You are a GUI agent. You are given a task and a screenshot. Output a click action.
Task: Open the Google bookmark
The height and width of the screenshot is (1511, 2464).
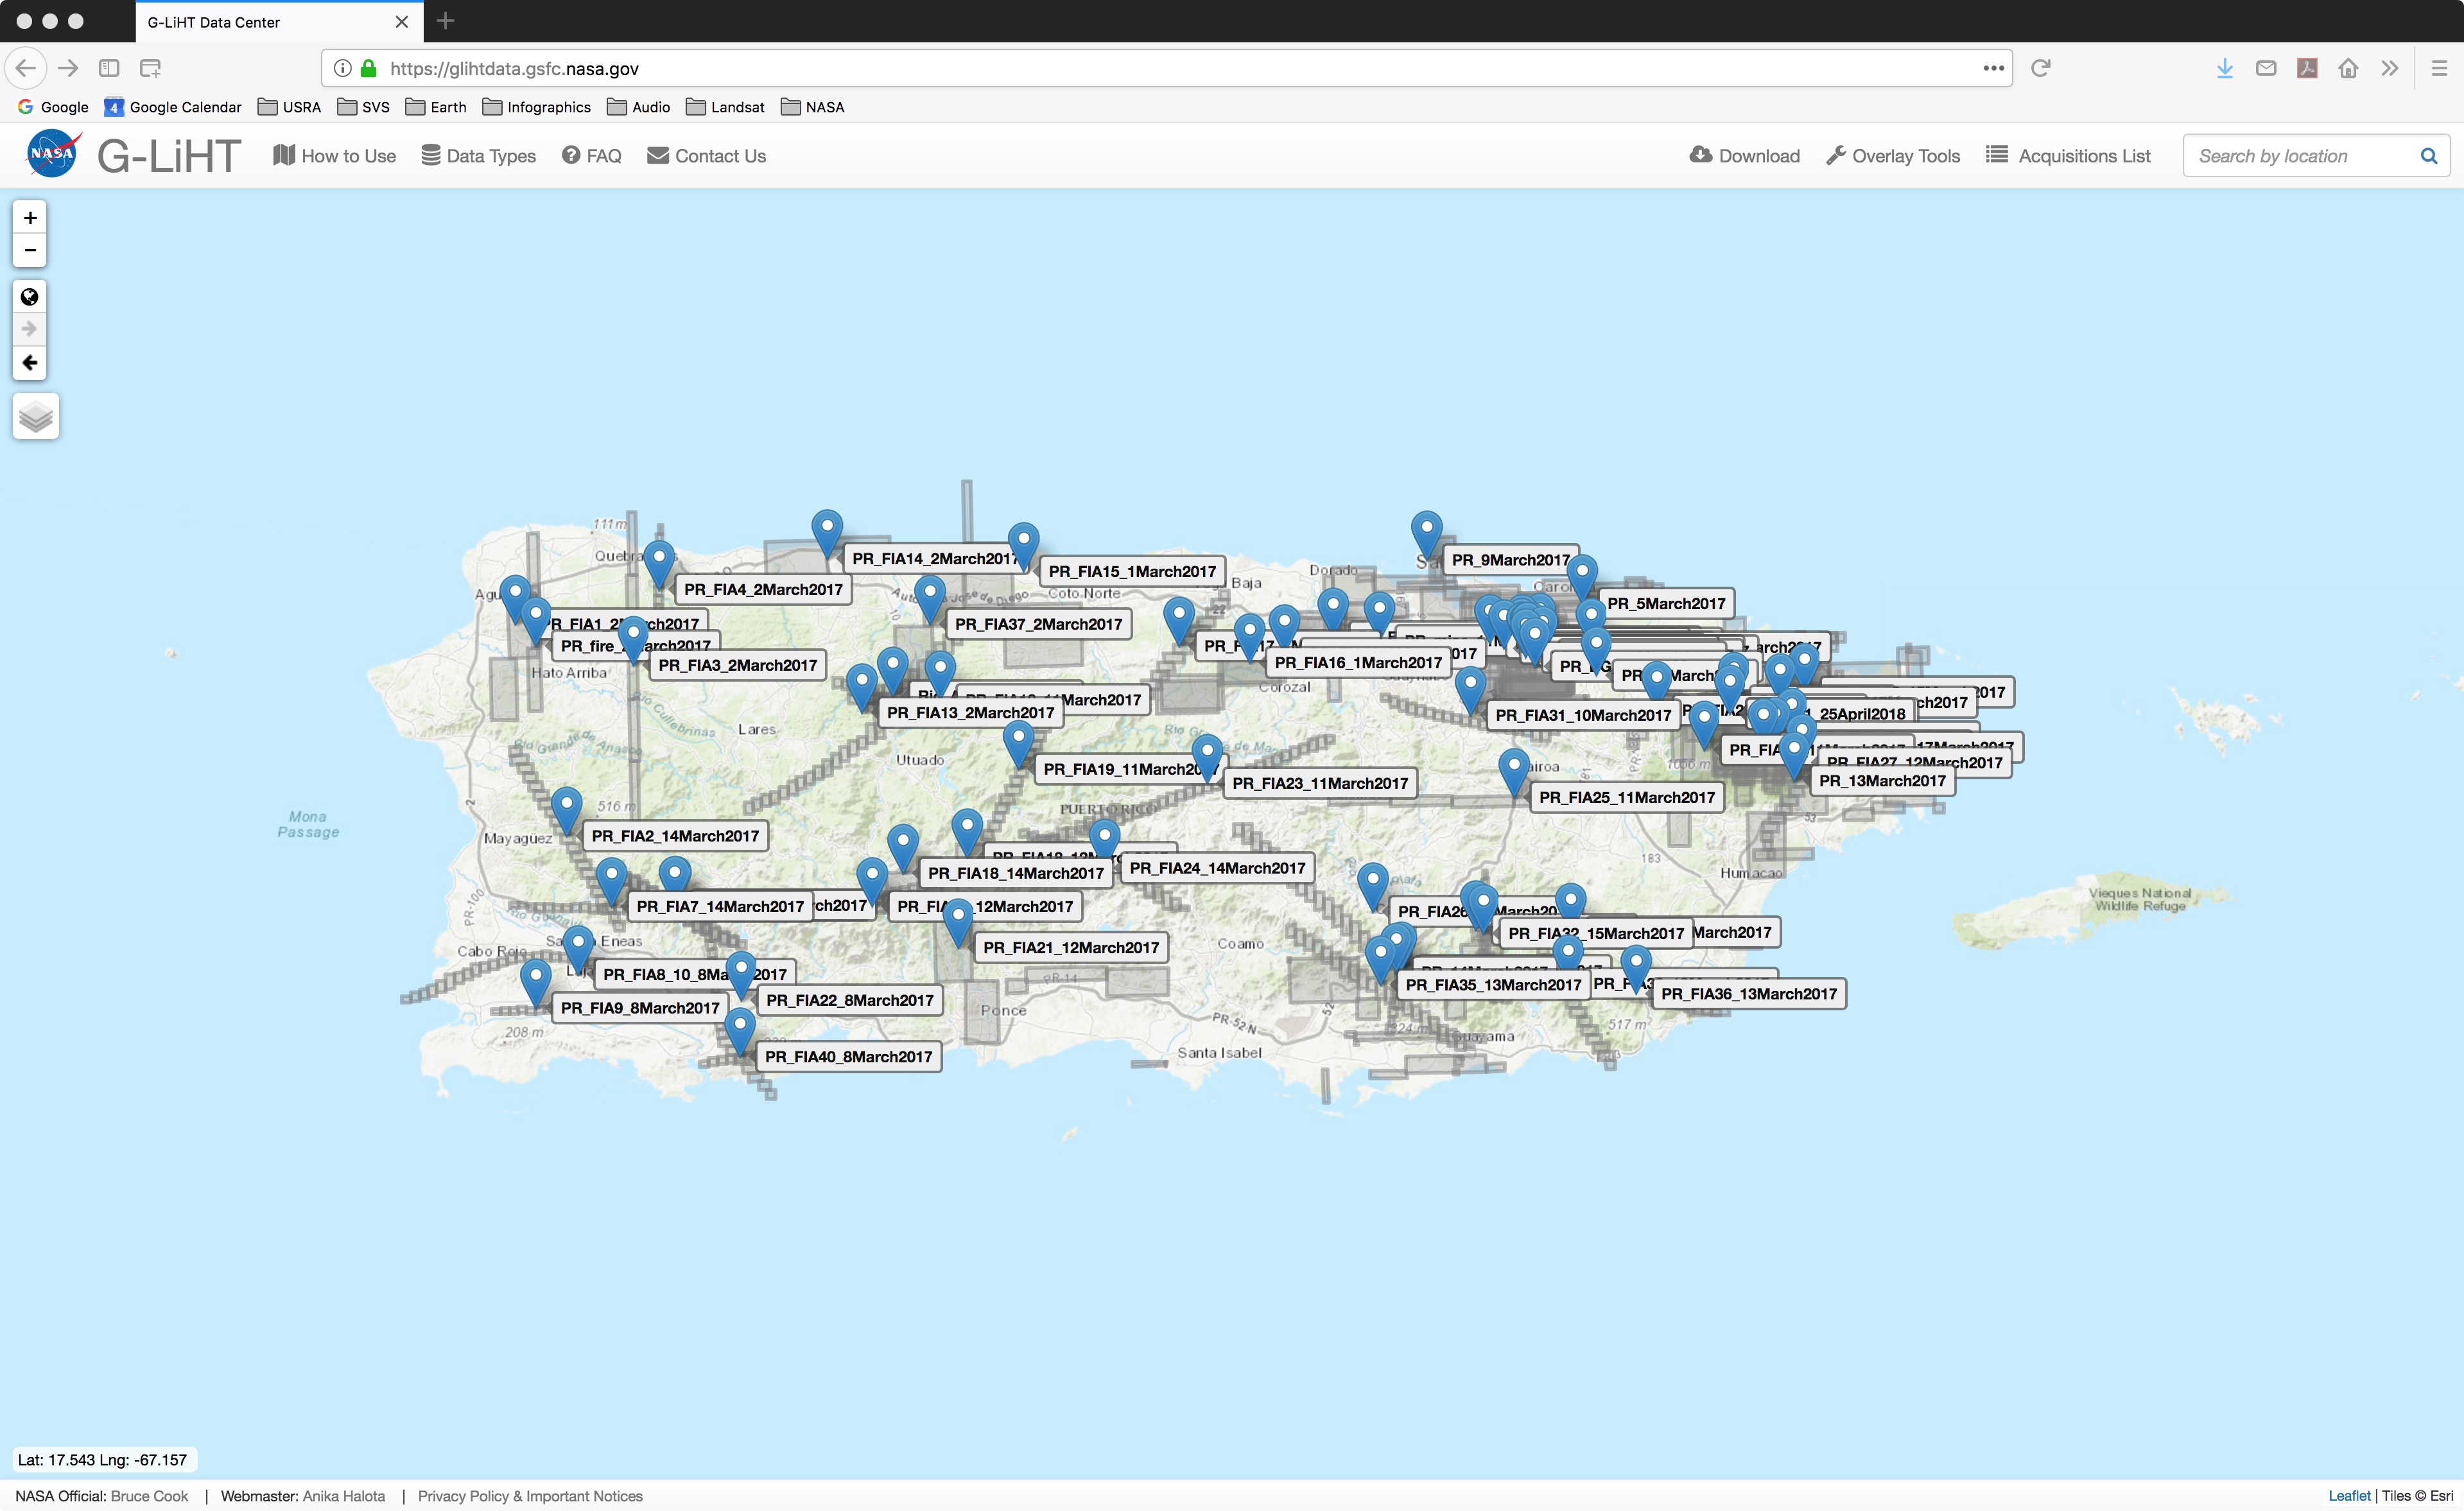(x=53, y=107)
